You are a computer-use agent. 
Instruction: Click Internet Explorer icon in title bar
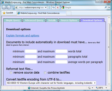point(3,2)
